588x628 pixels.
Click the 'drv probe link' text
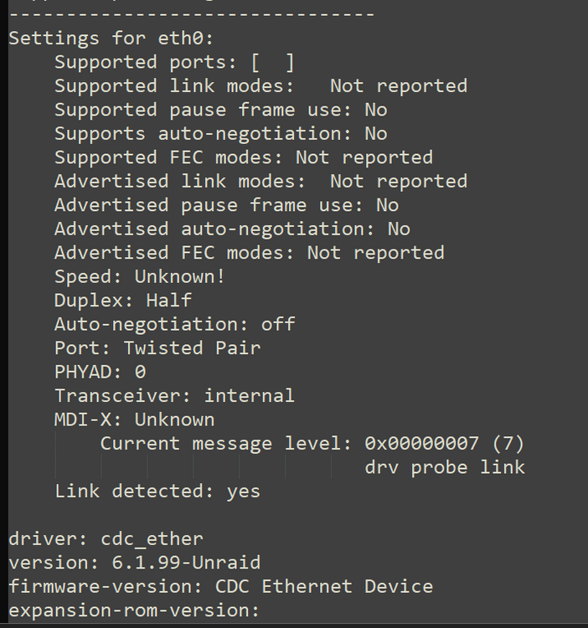click(445, 468)
